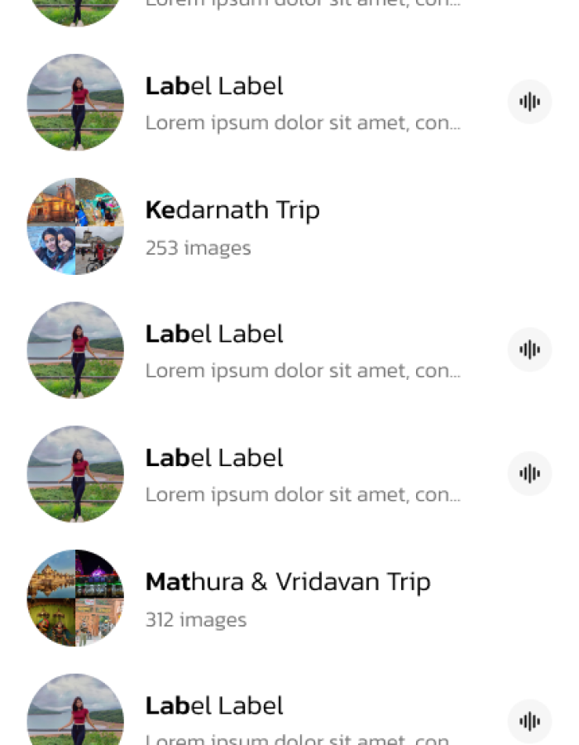Select the first Label Label list item

[213, 85]
